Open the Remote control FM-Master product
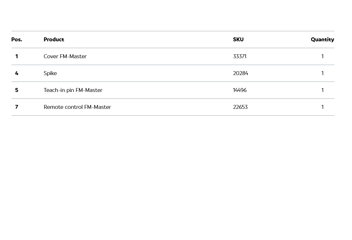352x240 pixels. (77, 107)
